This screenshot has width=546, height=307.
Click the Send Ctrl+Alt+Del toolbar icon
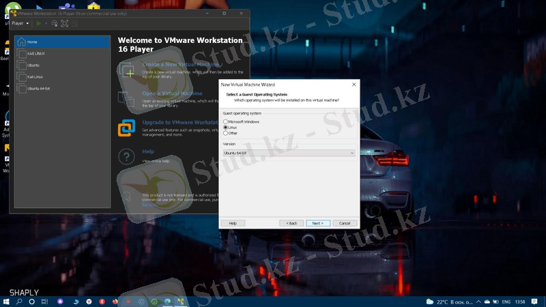point(55,23)
